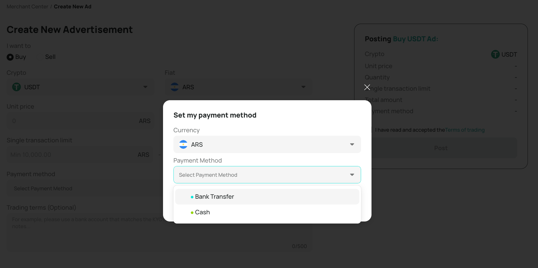The width and height of the screenshot is (538, 268).
Task: Click the Argentina flag icon in Fiat field
Action: click(175, 87)
